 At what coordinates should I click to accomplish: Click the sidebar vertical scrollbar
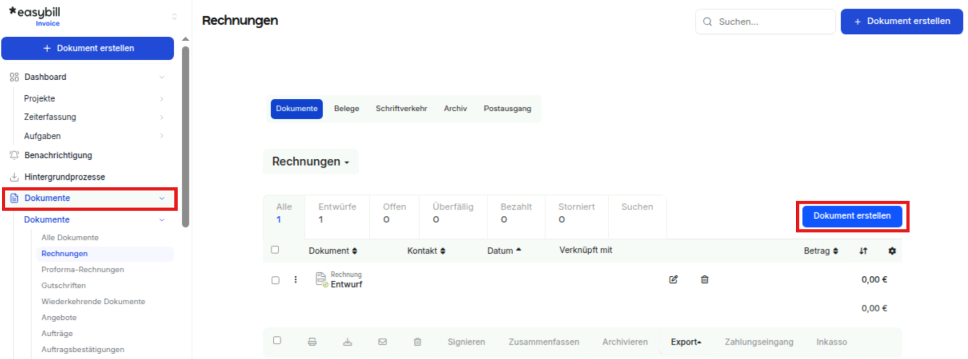pos(185,136)
